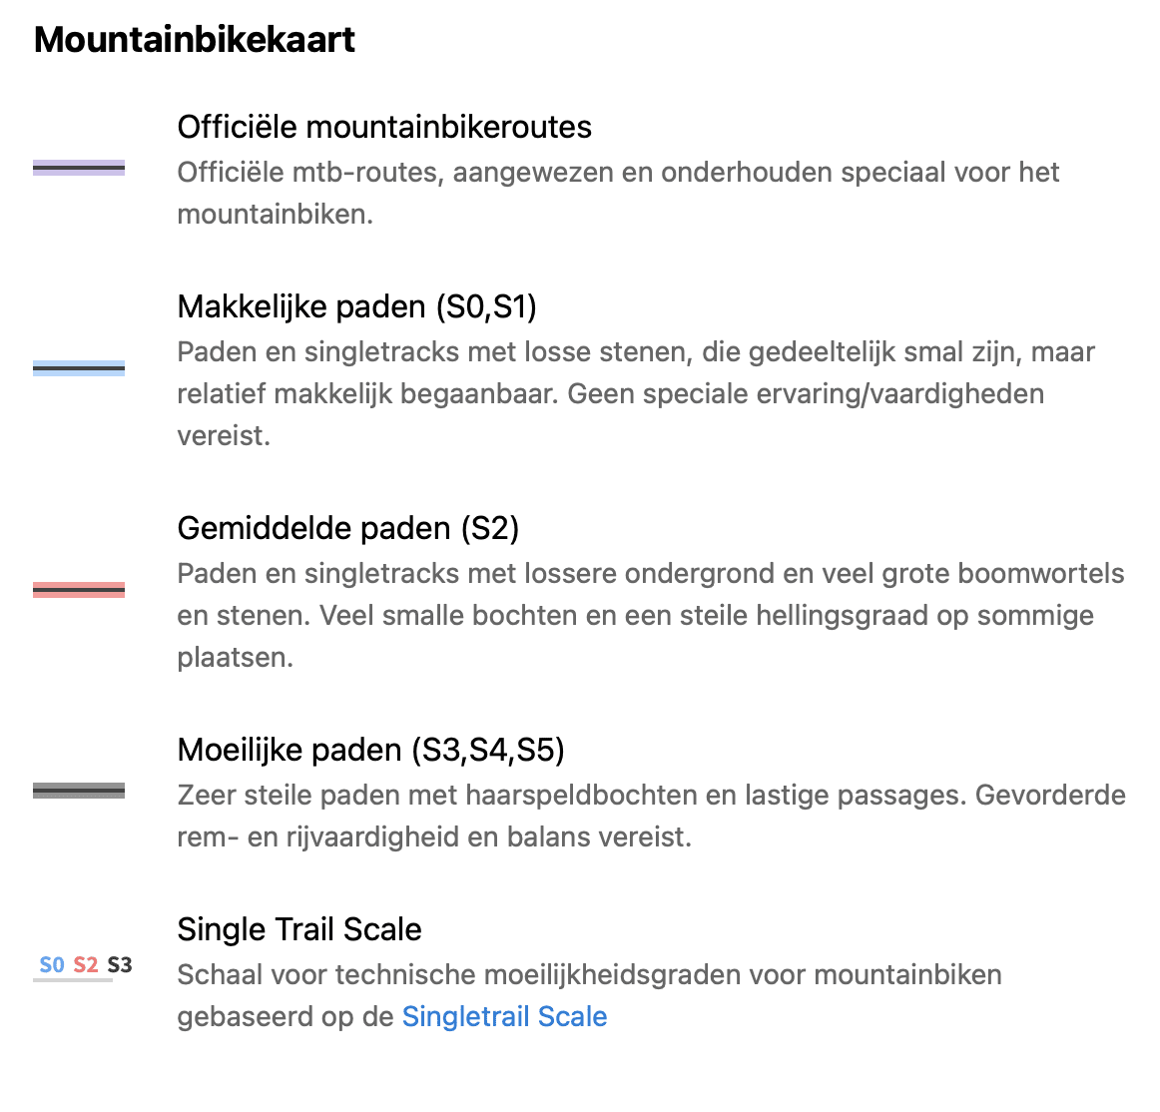The image size is (1160, 1112).
Task: Select the Single Trail Scale title
Action: coord(298,929)
